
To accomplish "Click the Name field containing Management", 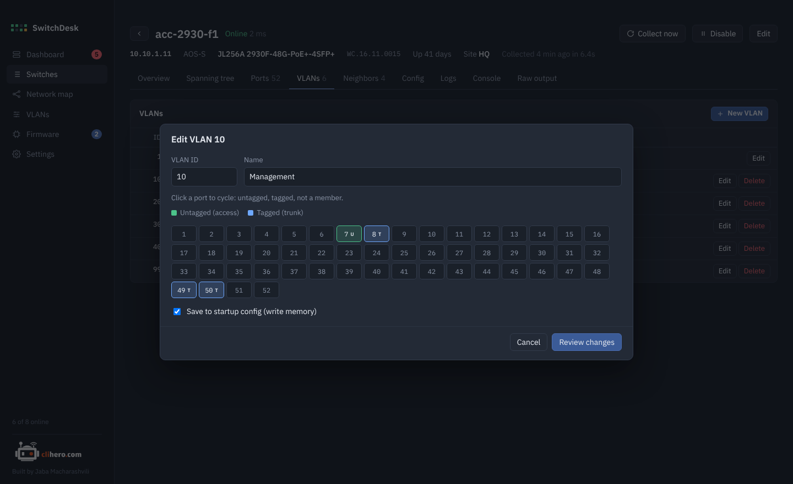I will click(x=433, y=177).
